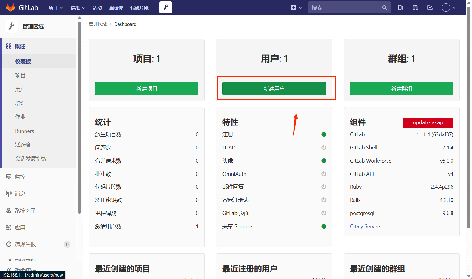Viewport: 472px width, 279px height.
Task: Open the 活动 menu item
Action: 97,7
